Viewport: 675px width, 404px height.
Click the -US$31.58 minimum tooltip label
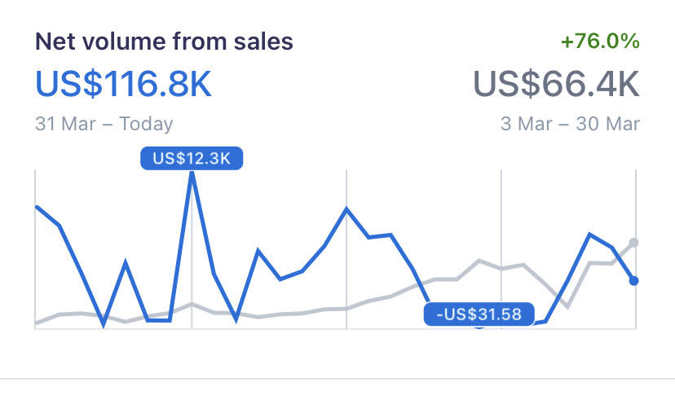[478, 314]
